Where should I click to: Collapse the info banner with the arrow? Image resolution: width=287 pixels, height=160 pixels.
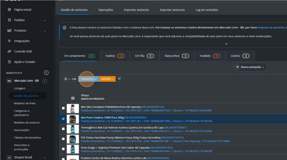226,44
